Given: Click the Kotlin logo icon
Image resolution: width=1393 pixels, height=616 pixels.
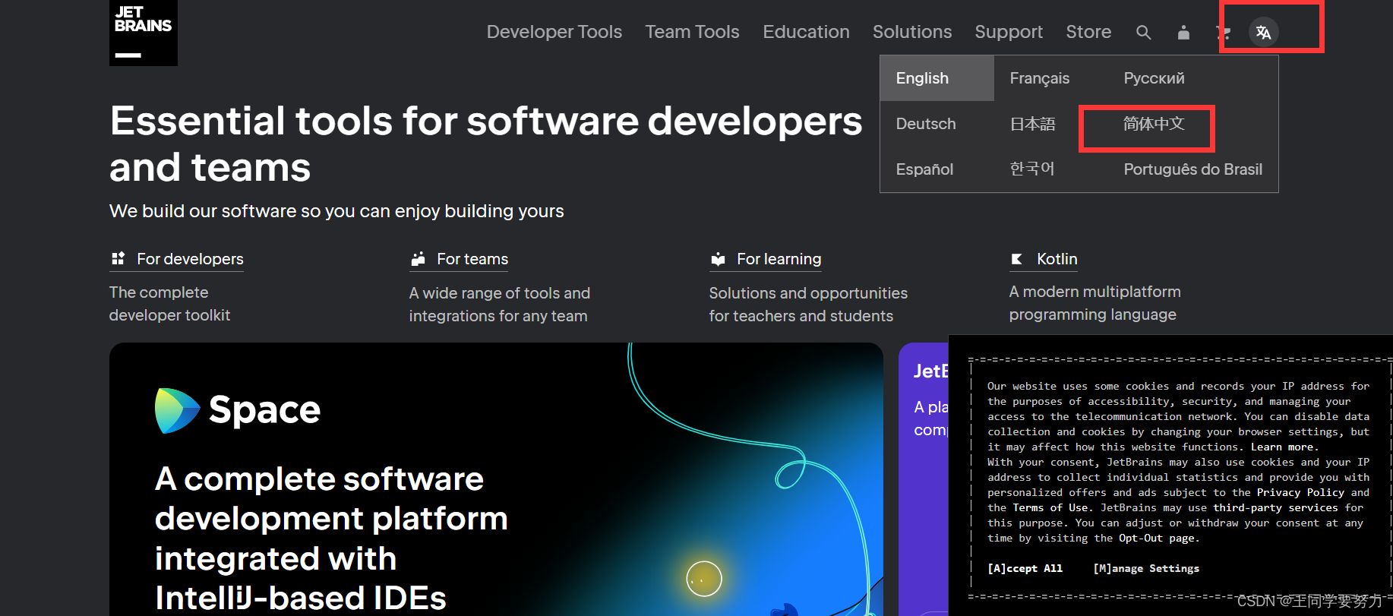Looking at the screenshot, I should point(1016,259).
